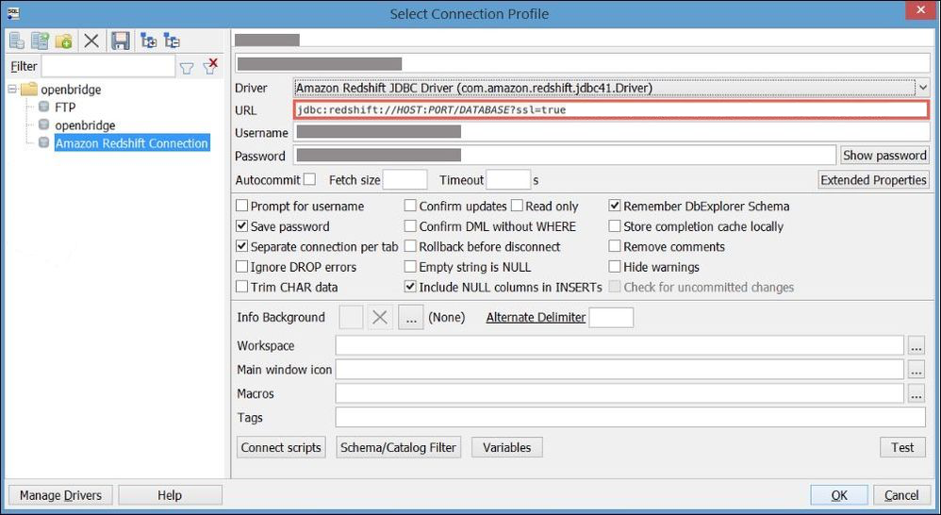The width and height of the screenshot is (941, 515).
Task: Uncheck the Save password option
Action: pos(242,226)
